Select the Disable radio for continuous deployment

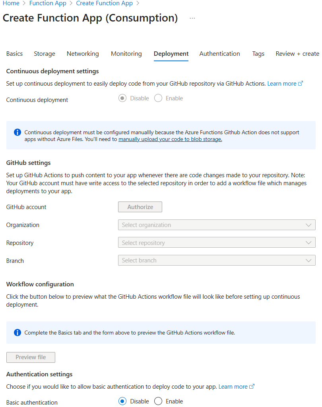click(122, 98)
